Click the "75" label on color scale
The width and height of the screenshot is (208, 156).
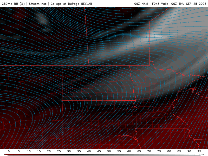click(159, 151)
